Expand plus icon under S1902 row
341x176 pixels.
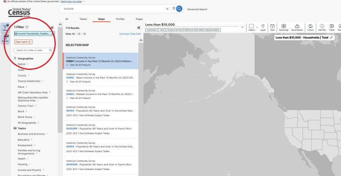(67, 81)
